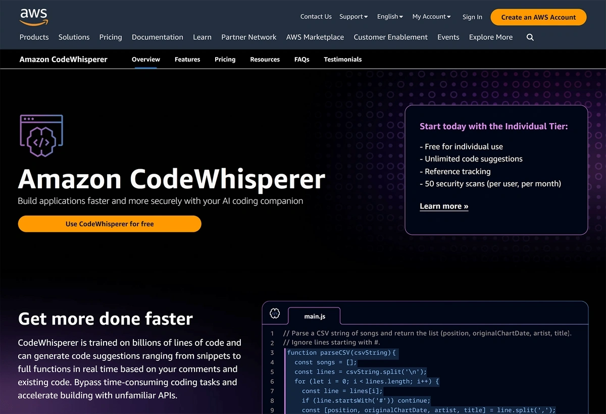Image resolution: width=606 pixels, height=414 pixels.
Task: Click code line 'const line = lines[i];'
Action: tap(342, 391)
